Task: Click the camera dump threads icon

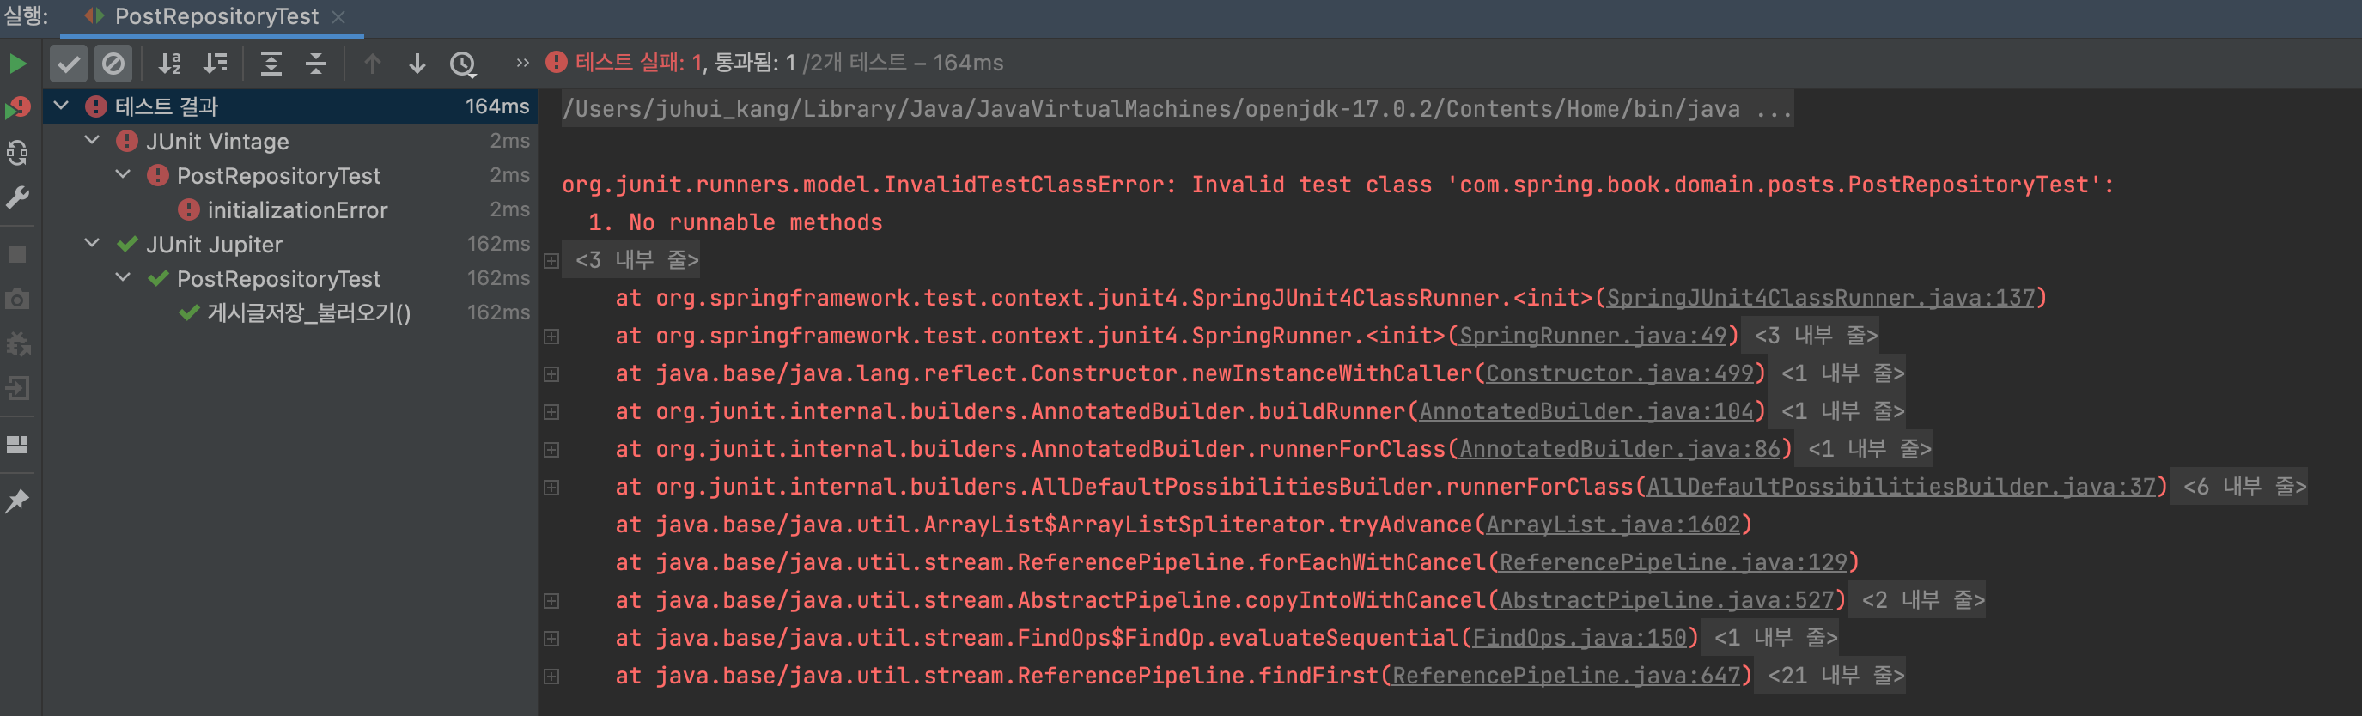Action: [17, 299]
